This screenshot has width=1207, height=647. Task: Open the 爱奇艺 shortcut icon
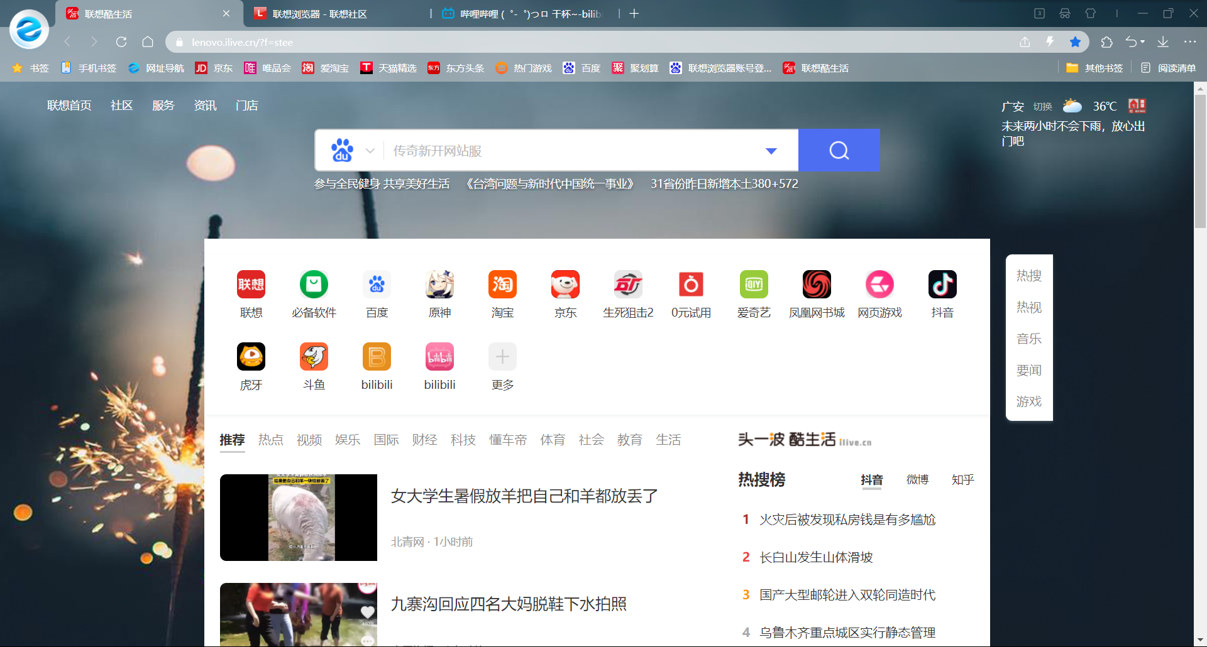(754, 285)
